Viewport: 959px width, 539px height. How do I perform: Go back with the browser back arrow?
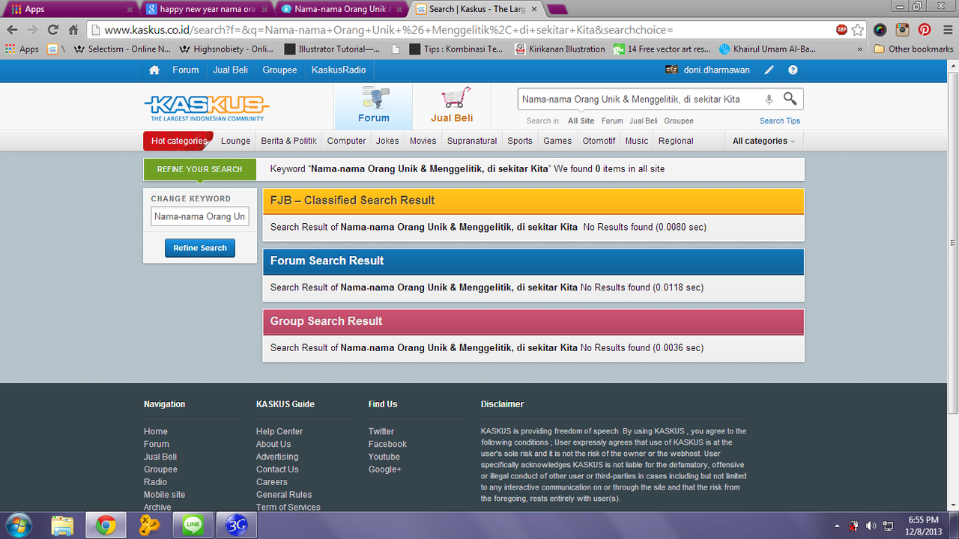tap(12, 30)
